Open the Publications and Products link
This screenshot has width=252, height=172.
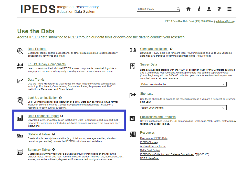[158, 117]
